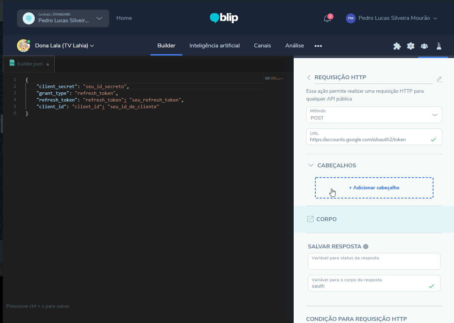Open the three-dots more menu

[318, 46]
